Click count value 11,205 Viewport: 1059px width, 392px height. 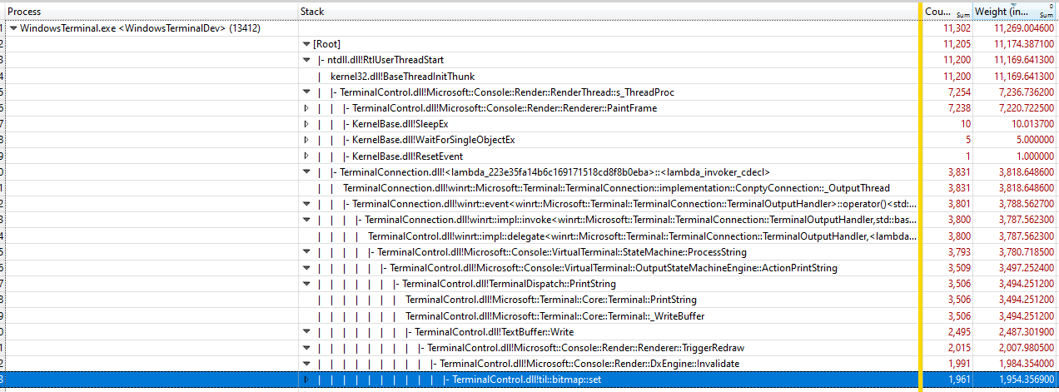(x=957, y=44)
